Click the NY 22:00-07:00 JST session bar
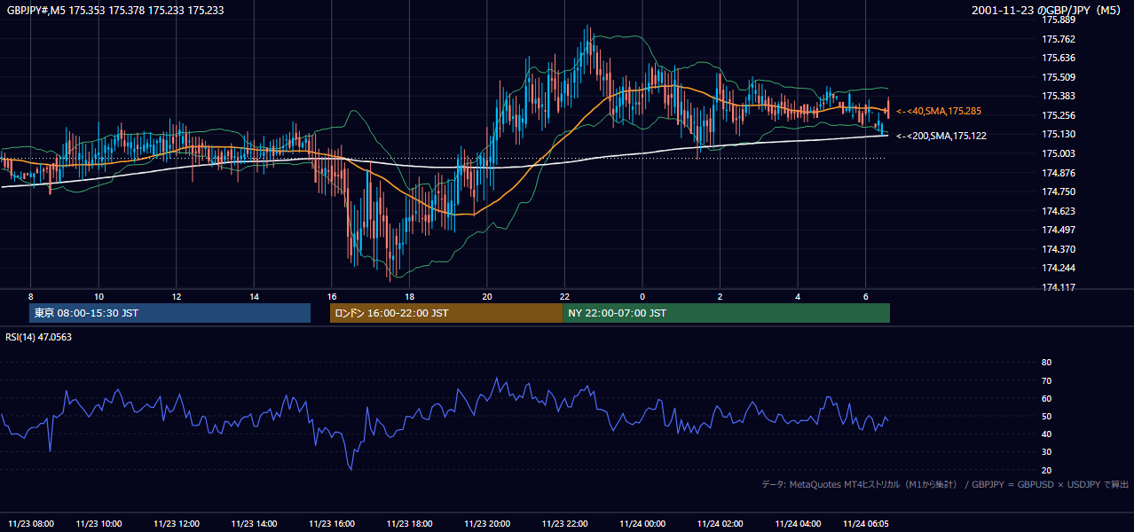The width and height of the screenshot is (1134, 532). tap(726, 313)
